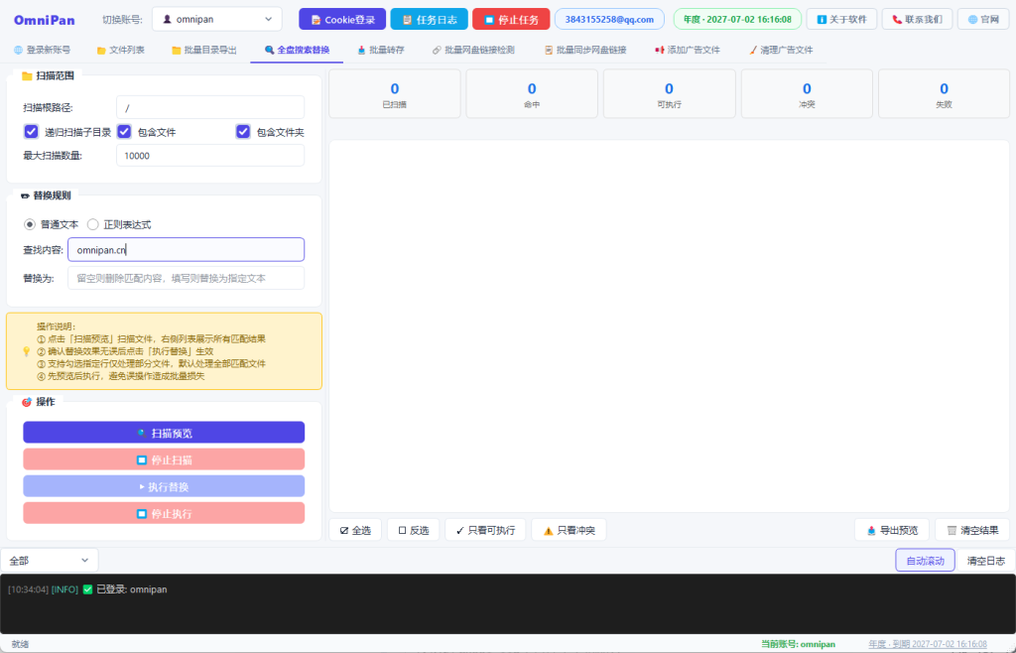Open the 添加广告文件 tab
1016x653 pixels.
(687, 50)
